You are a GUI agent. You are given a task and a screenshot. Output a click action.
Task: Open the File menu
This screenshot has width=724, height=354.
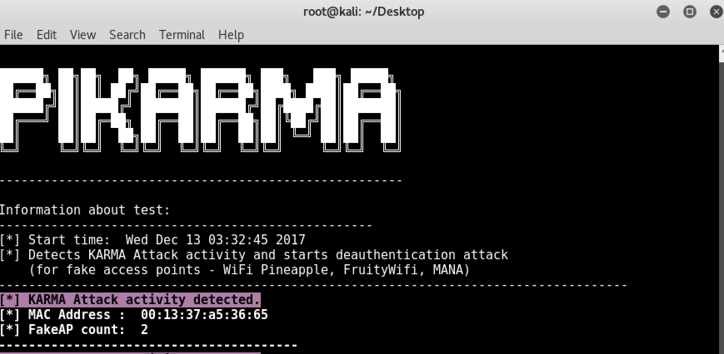point(13,35)
